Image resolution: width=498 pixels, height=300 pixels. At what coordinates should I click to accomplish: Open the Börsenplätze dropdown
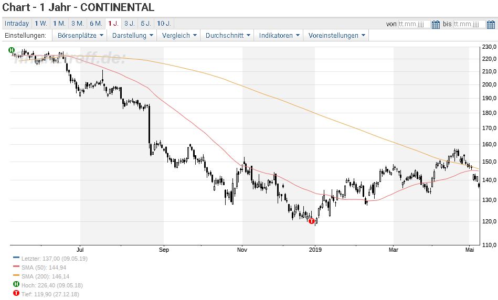(x=80, y=36)
